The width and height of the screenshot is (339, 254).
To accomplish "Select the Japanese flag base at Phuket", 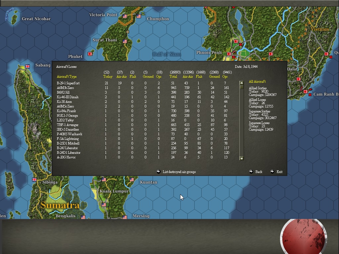I will (x=90, y=54).
